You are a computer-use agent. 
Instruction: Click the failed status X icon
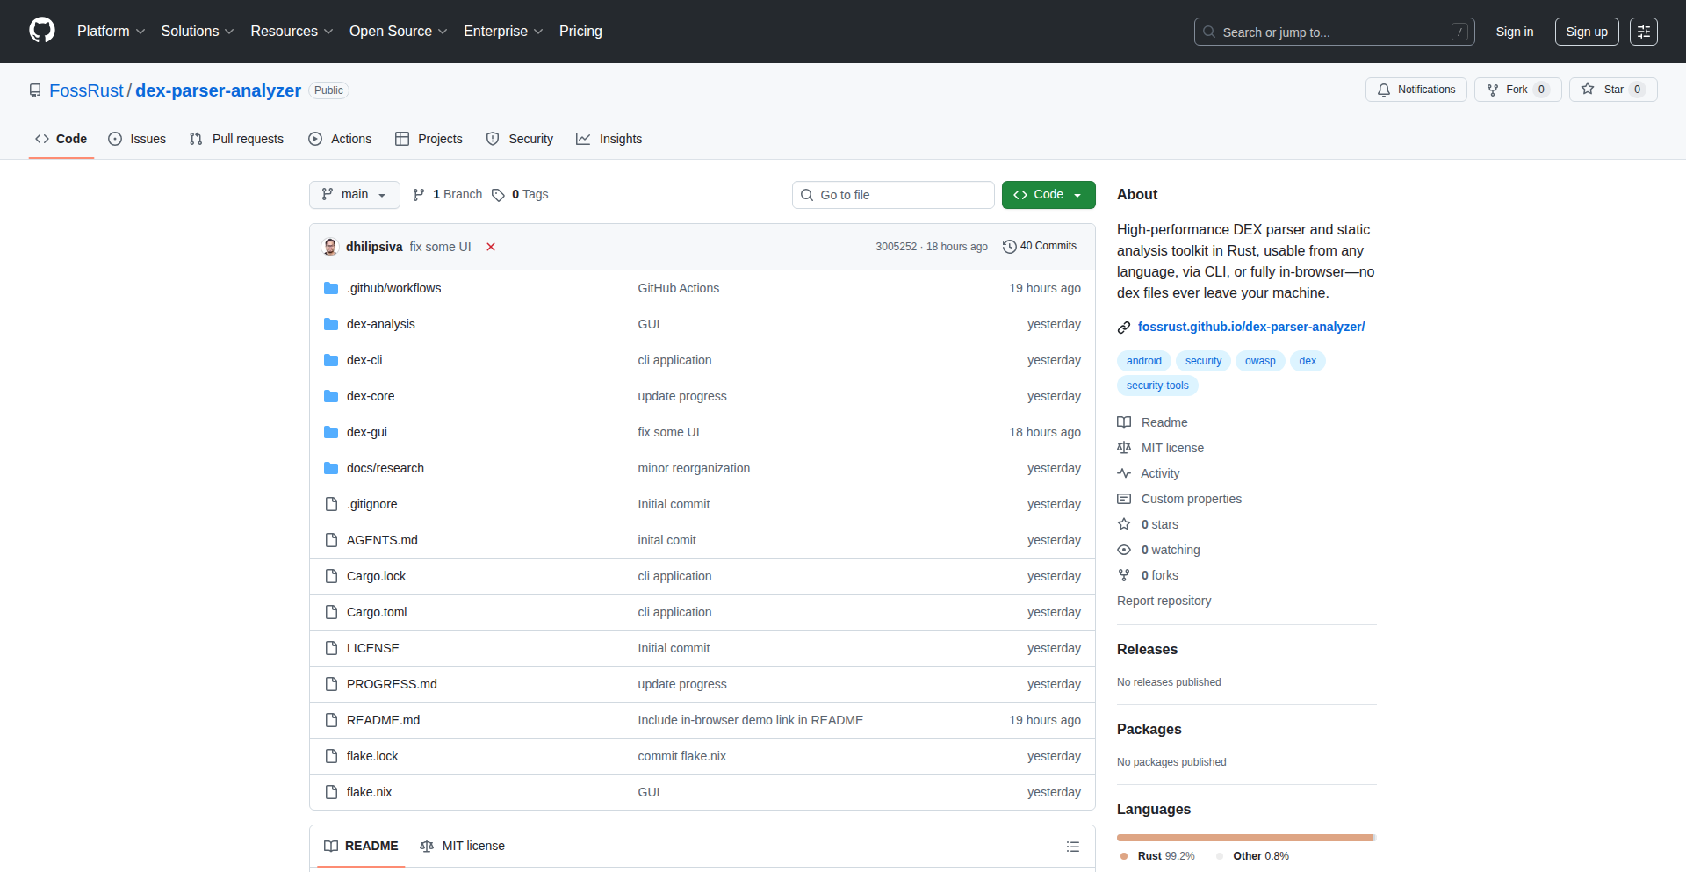coord(491,247)
